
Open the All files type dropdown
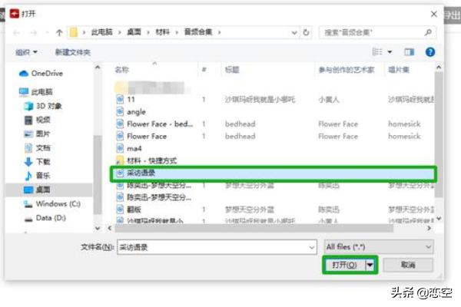(x=379, y=247)
